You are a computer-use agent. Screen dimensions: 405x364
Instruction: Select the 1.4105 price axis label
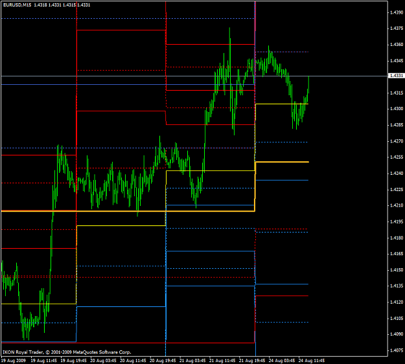[397, 319]
